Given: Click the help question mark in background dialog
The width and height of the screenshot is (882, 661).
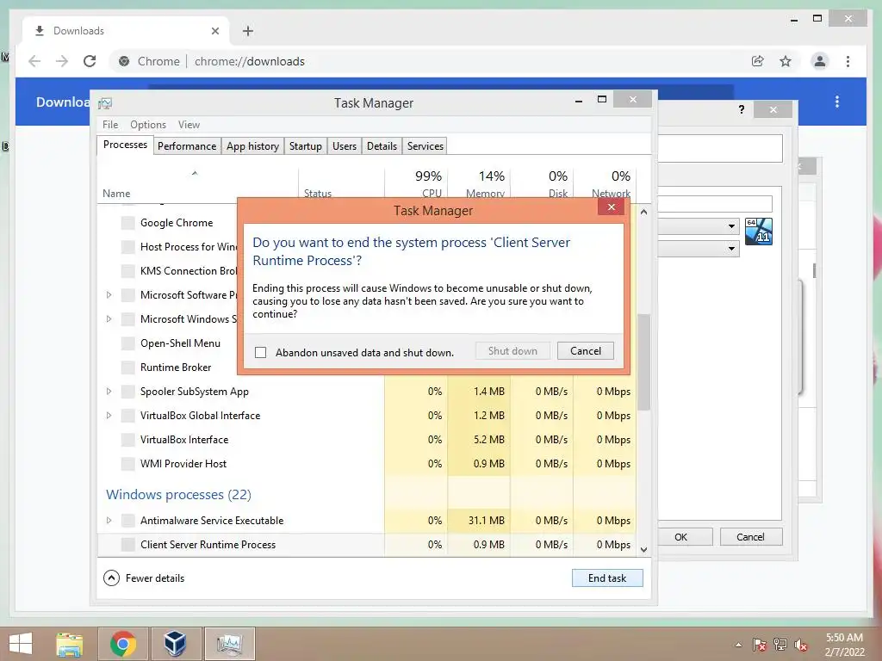Looking at the screenshot, I should (x=742, y=109).
